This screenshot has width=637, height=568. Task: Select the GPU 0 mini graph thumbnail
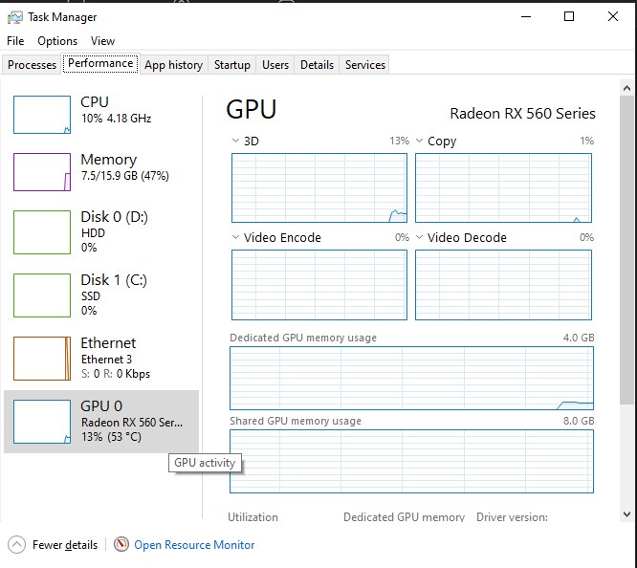click(x=42, y=422)
